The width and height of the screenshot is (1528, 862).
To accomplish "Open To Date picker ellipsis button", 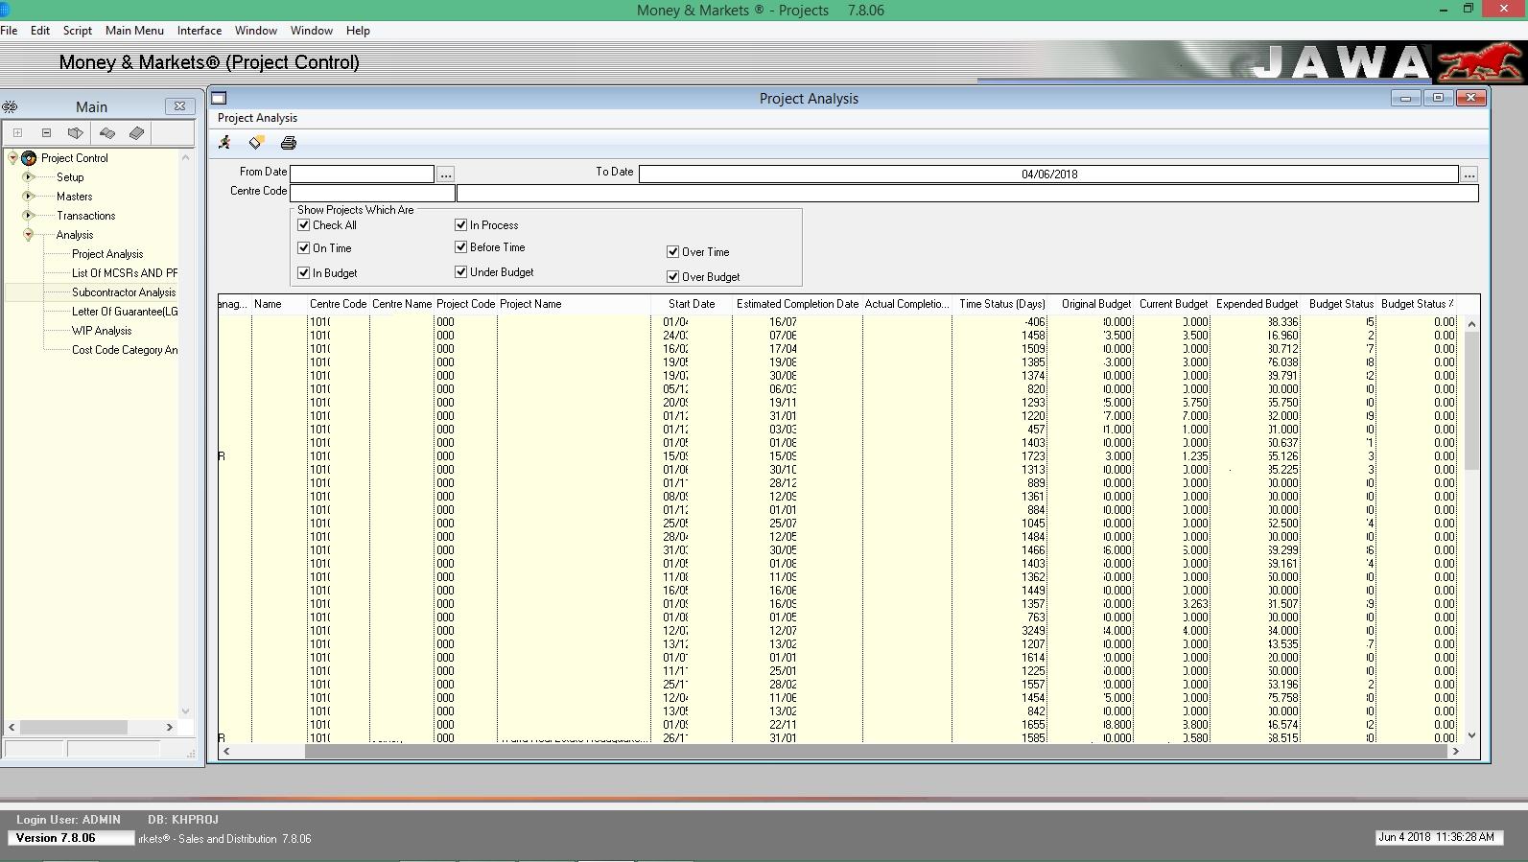I will pos(1469,175).
